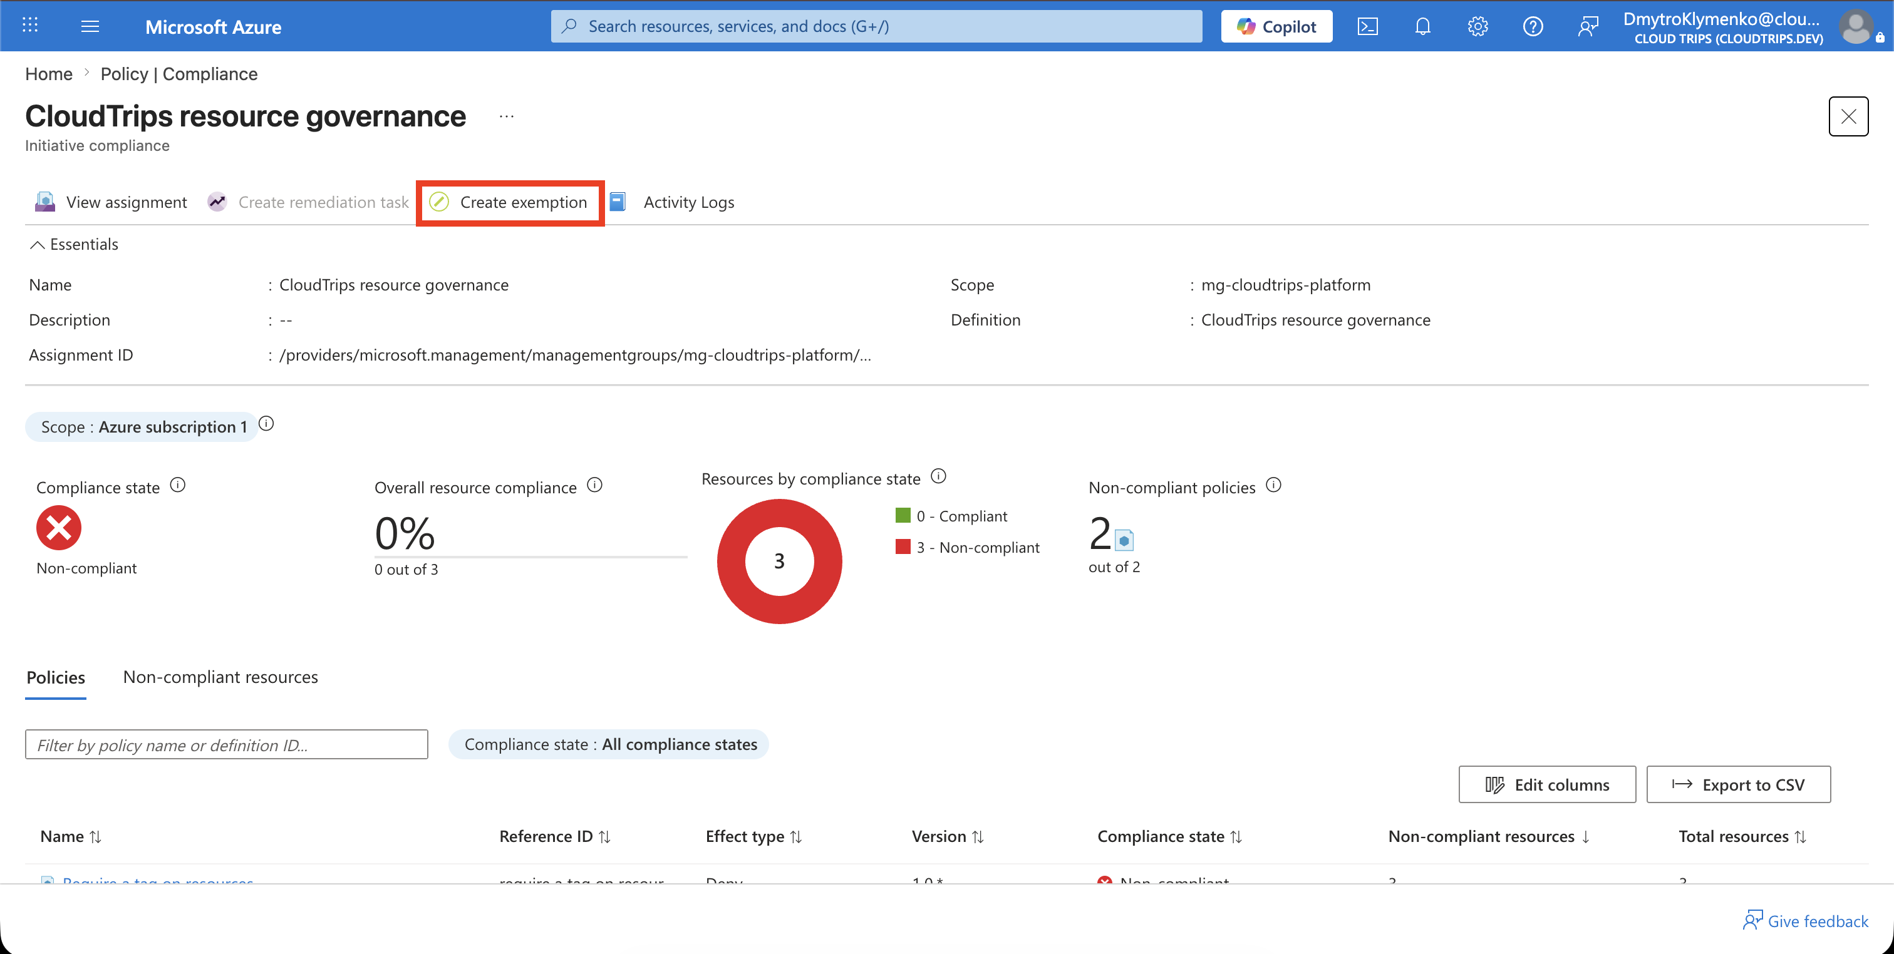Go to the Home breadcrumb
This screenshot has width=1894, height=954.
pyautogui.click(x=48, y=73)
